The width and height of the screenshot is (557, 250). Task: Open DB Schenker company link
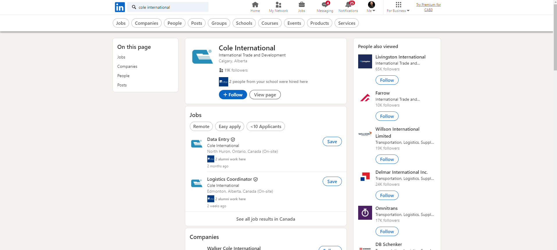(389, 244)
